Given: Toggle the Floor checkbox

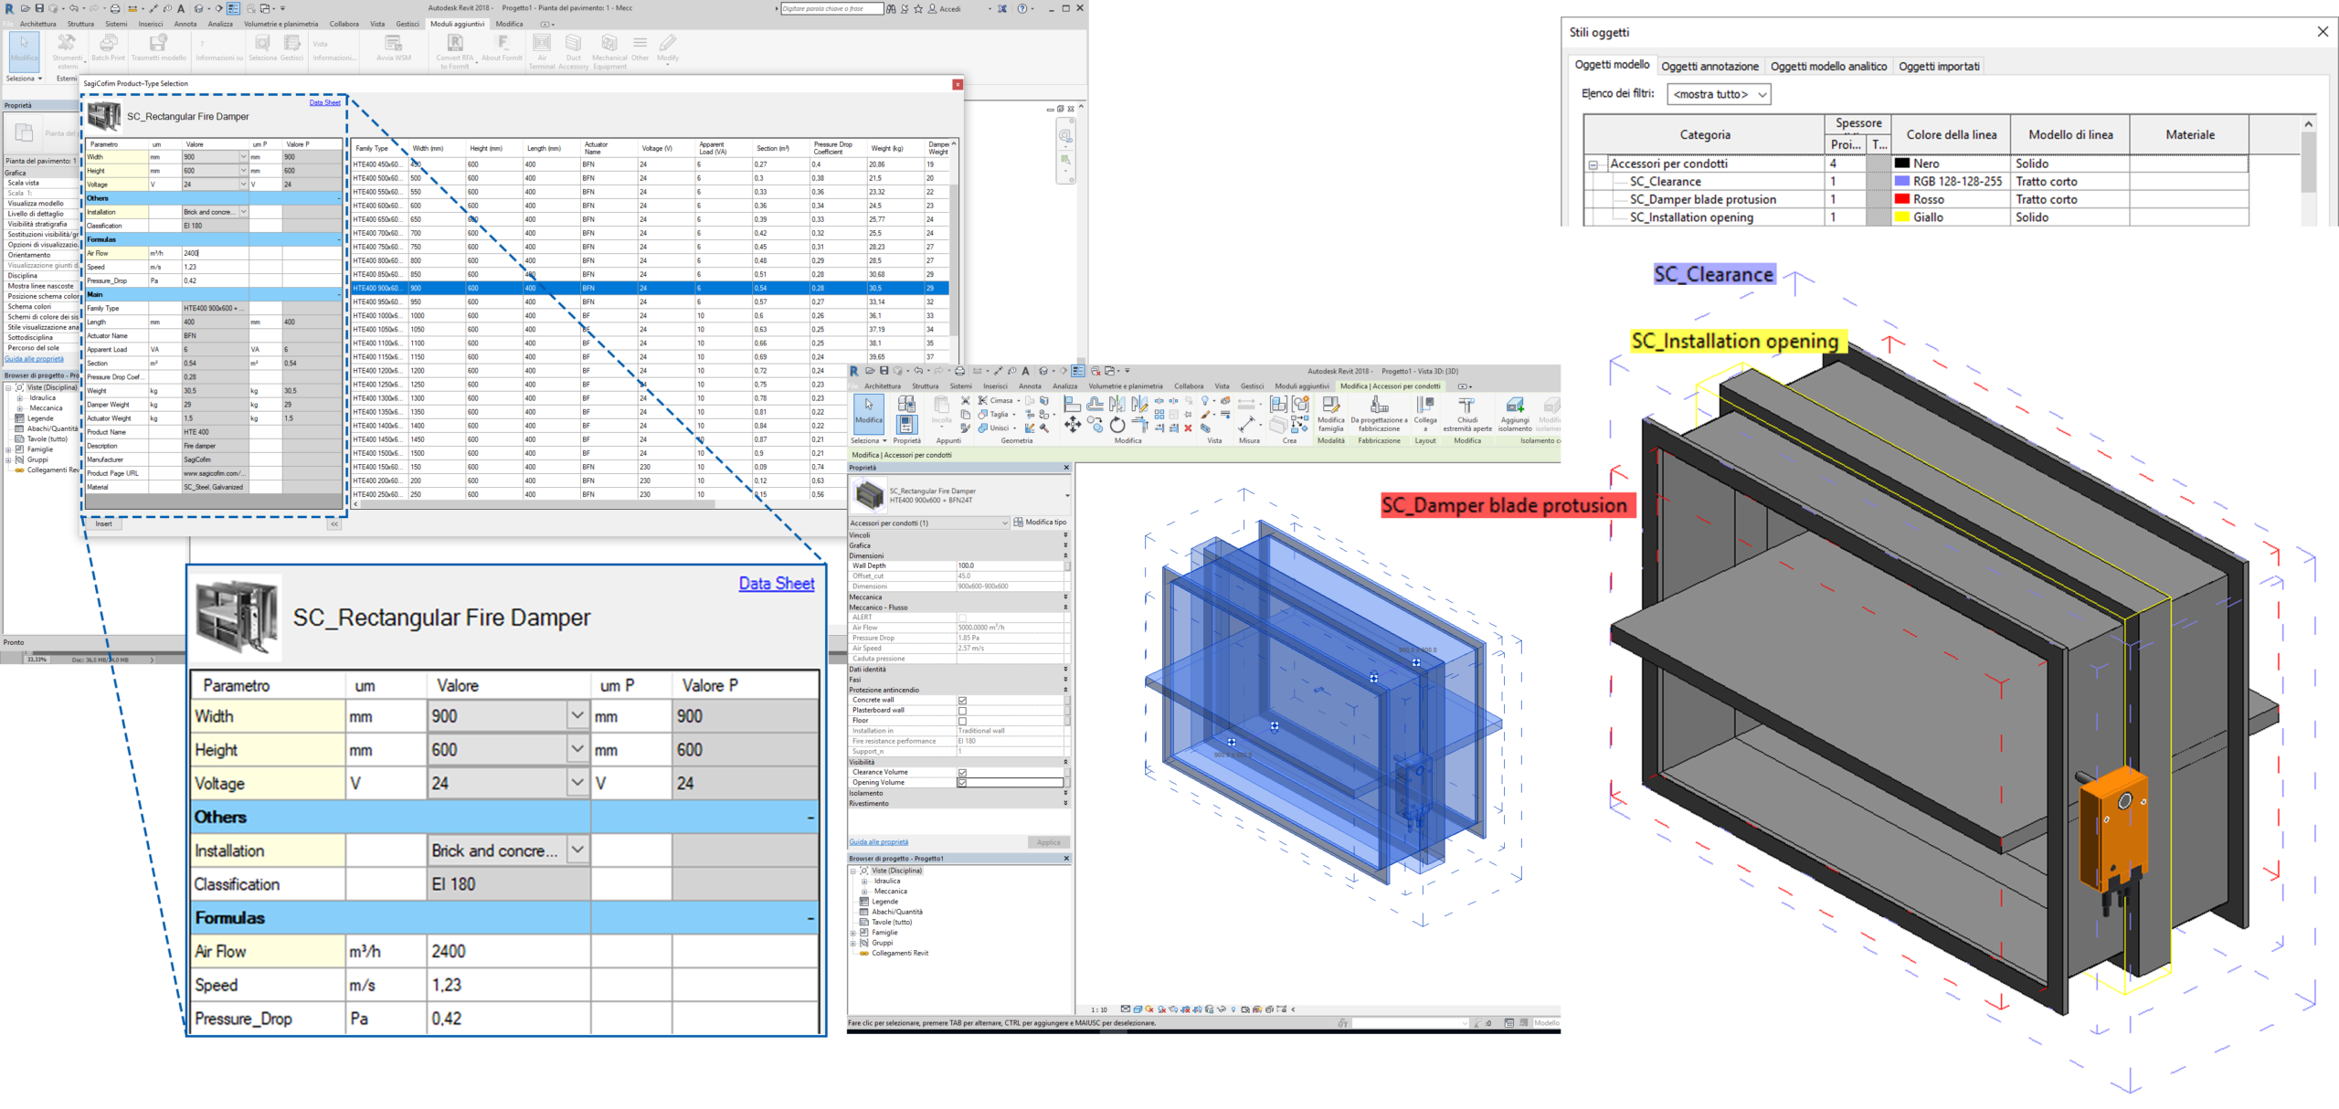Looking at the screenshot, I should (962, 721).
